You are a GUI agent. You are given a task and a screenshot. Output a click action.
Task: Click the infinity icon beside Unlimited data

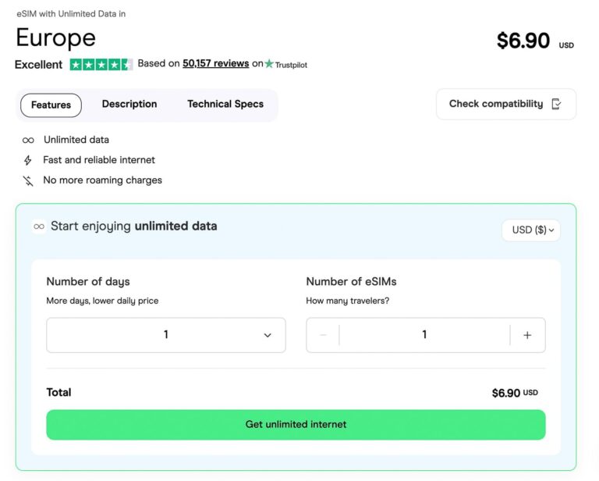coord(28,141)
